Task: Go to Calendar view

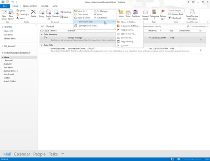Action: click(22, 154)
